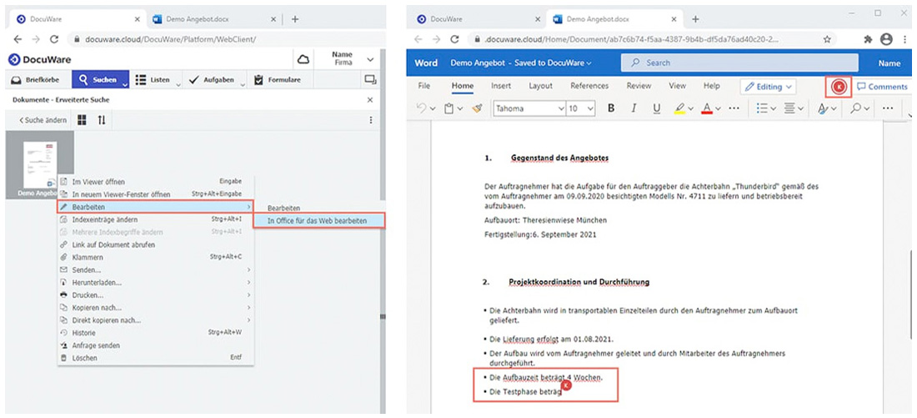Open Briefkörbe tray in DocuWare

[x=36, y=79]
